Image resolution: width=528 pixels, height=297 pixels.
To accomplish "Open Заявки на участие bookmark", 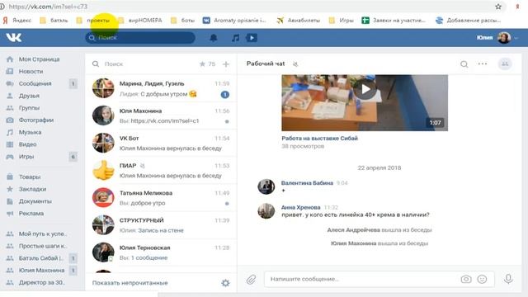I will (394, 20).
